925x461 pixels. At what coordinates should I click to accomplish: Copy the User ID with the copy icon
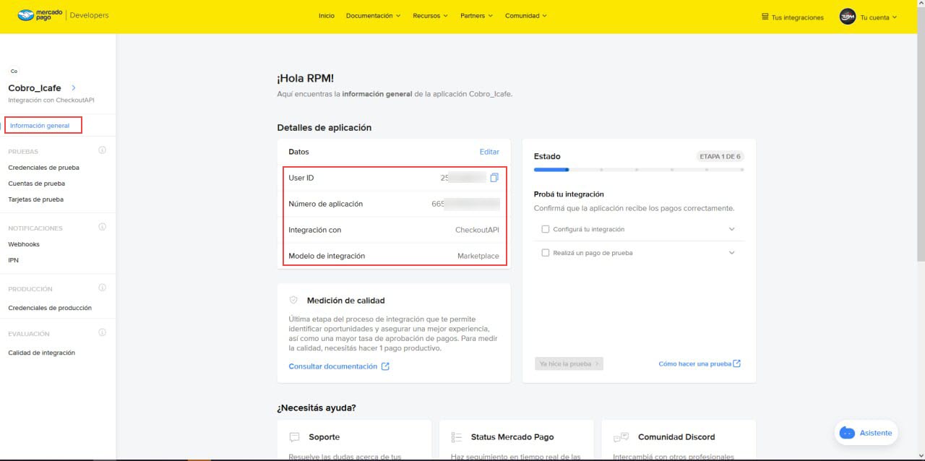tap(494, 178)
